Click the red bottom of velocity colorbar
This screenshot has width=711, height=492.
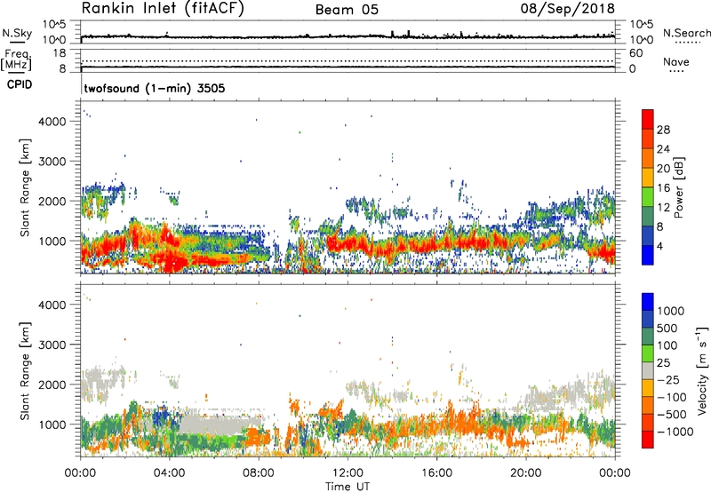648,440
